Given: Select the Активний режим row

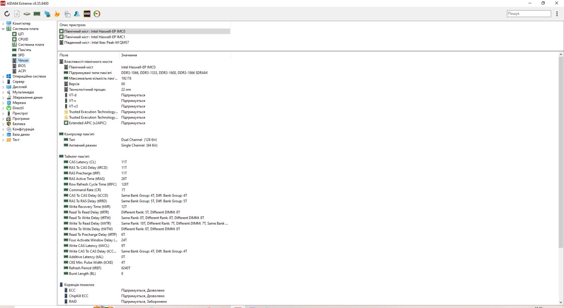Looking at the screenshot, I should (x=144, y=145).
